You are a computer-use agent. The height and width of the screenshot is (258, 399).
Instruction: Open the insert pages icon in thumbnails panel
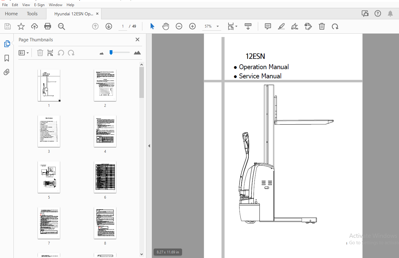(50, 53)
